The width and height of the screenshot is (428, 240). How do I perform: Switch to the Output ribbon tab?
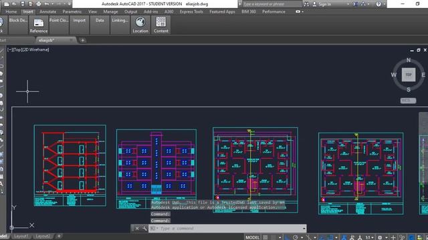tap(131, 12)
